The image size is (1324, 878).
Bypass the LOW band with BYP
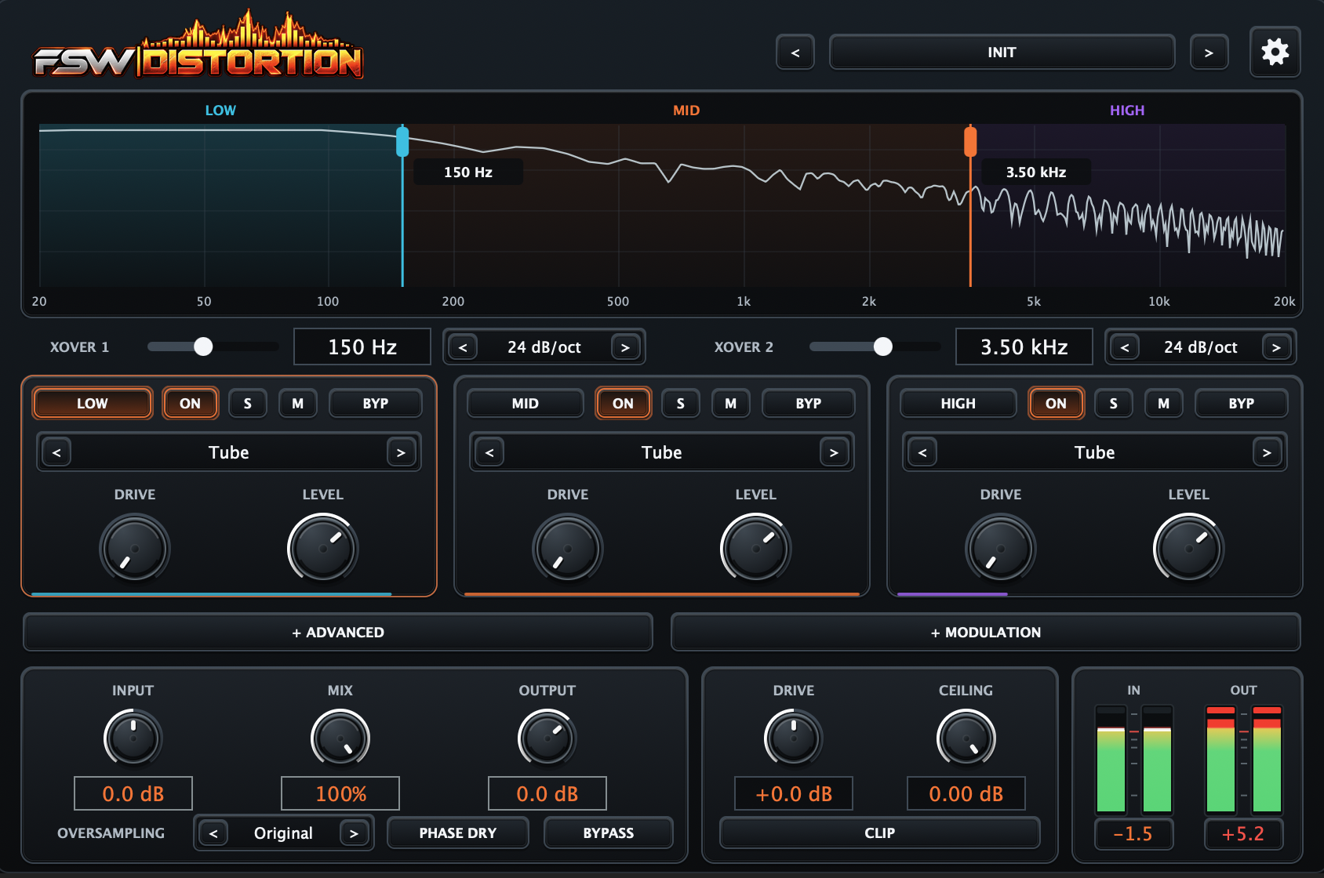coord(376,403)
